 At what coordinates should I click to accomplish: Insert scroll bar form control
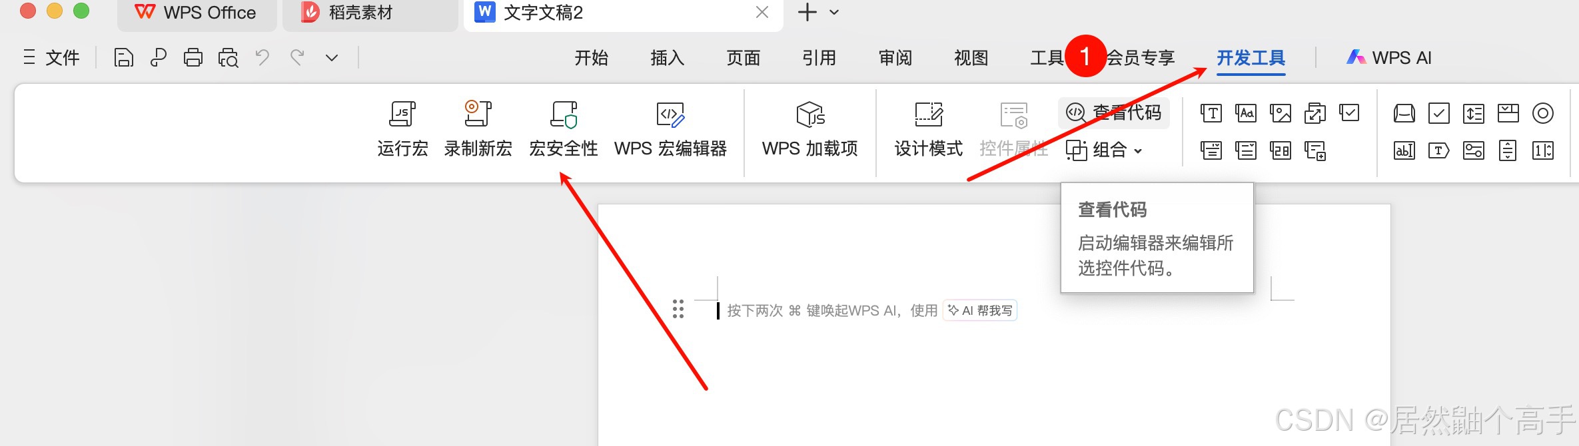point(1508,150)
